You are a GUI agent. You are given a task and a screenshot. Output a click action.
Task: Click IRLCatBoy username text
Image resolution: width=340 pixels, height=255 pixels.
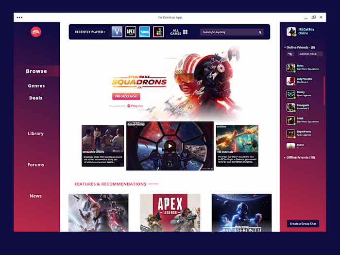pos(306,30)
